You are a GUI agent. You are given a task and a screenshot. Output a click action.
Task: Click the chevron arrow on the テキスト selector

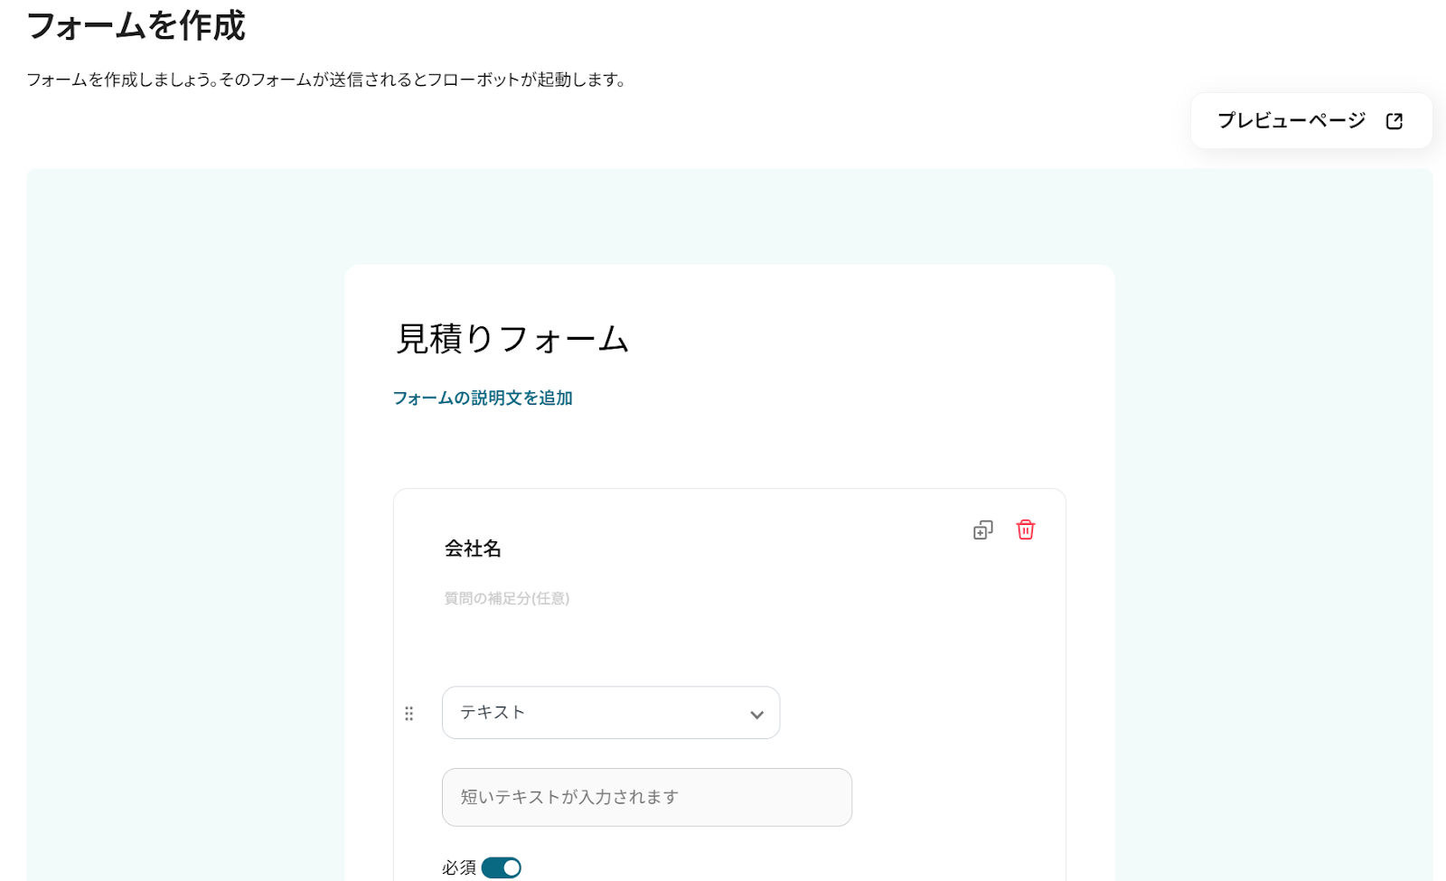(x=756, y=715)
